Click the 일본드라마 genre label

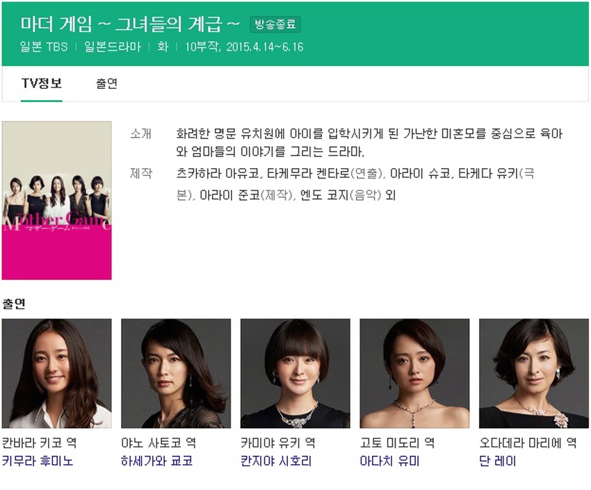(x=113, y=47)
